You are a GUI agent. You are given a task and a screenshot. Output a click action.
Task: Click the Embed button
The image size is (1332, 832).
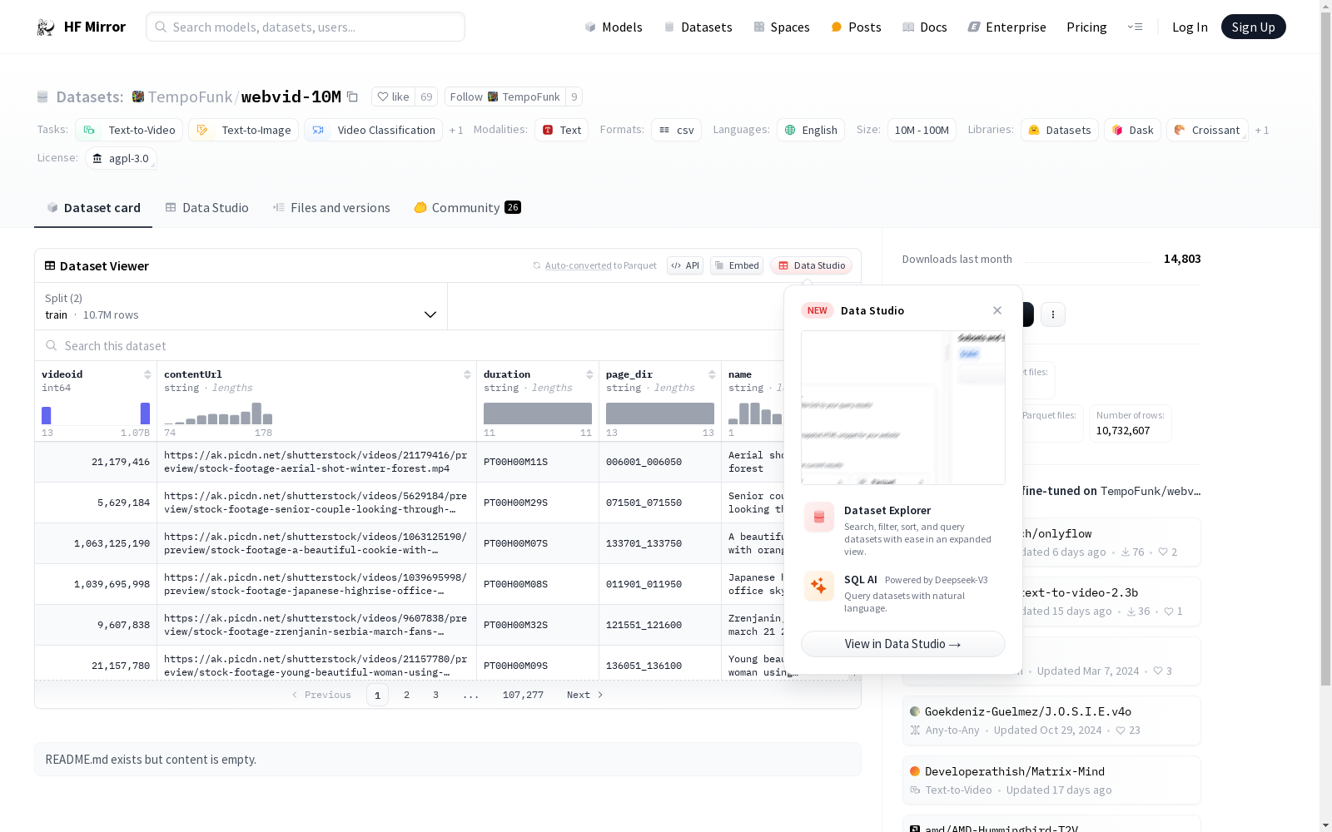[x=737, y=265]
